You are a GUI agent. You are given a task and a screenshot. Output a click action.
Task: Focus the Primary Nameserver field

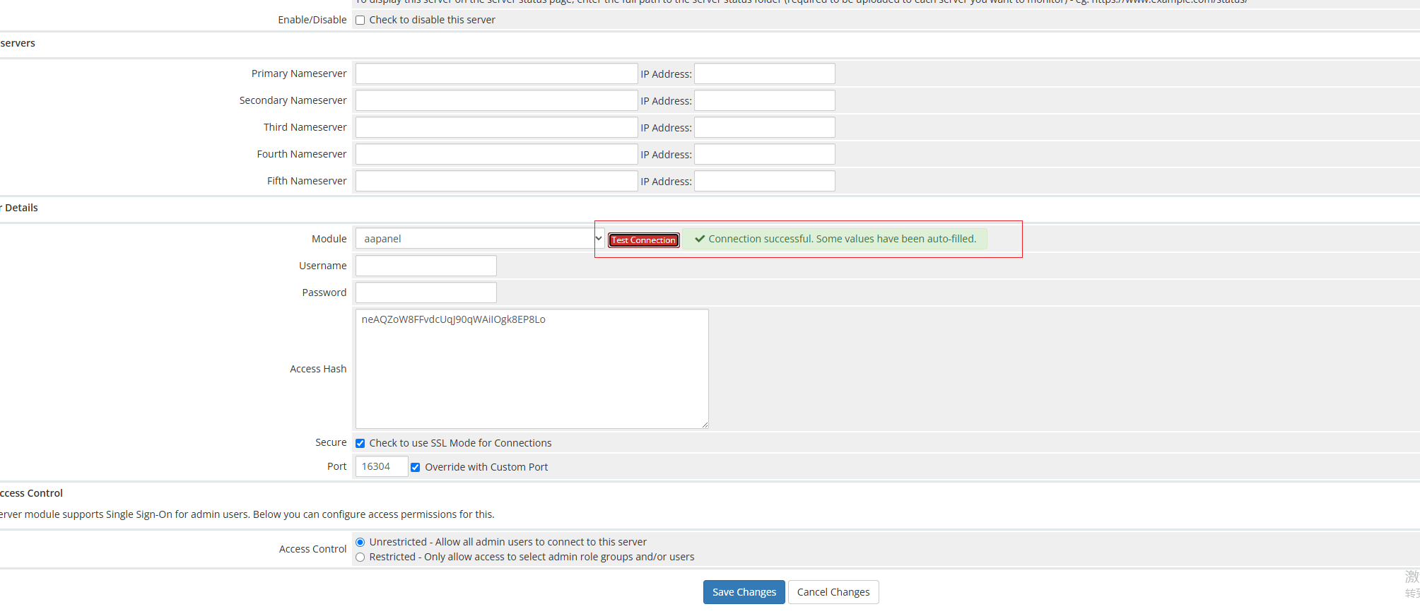click(497, 73)
